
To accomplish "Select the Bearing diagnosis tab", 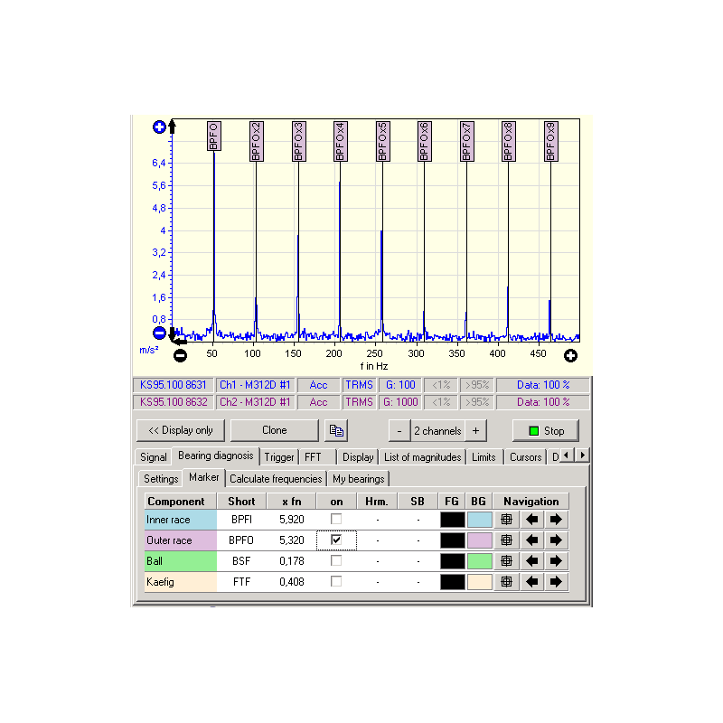I will click(x=215, y=456).
